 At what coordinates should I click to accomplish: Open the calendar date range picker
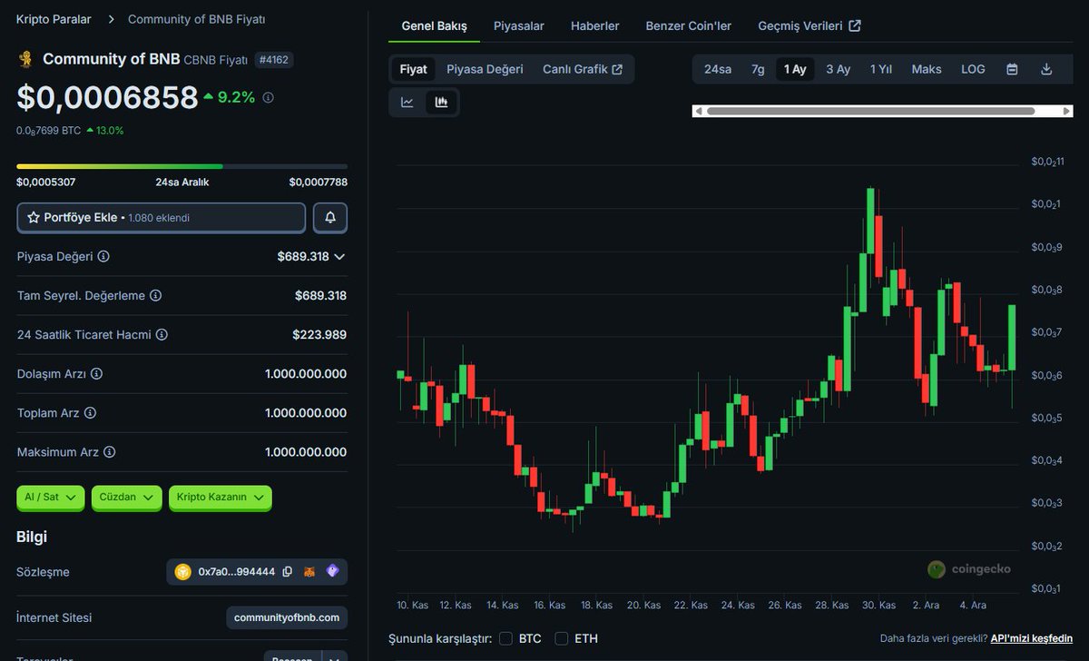pos(1012,69)
